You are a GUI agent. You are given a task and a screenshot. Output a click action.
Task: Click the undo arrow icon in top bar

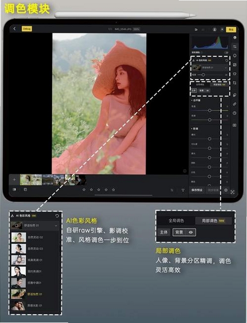(196, 30)
